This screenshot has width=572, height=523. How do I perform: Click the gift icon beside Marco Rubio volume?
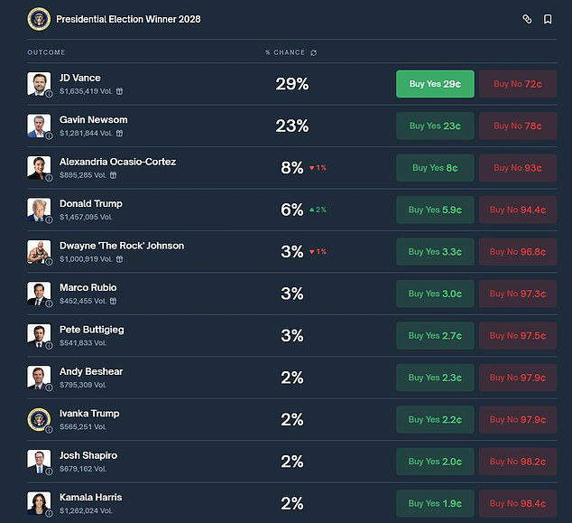pyautogui.click(x=113, y=301)
